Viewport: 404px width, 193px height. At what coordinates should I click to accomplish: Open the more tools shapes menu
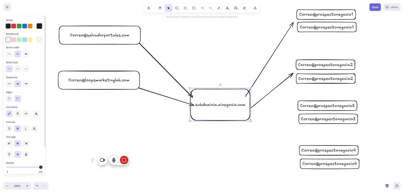(x=255, y=8)
